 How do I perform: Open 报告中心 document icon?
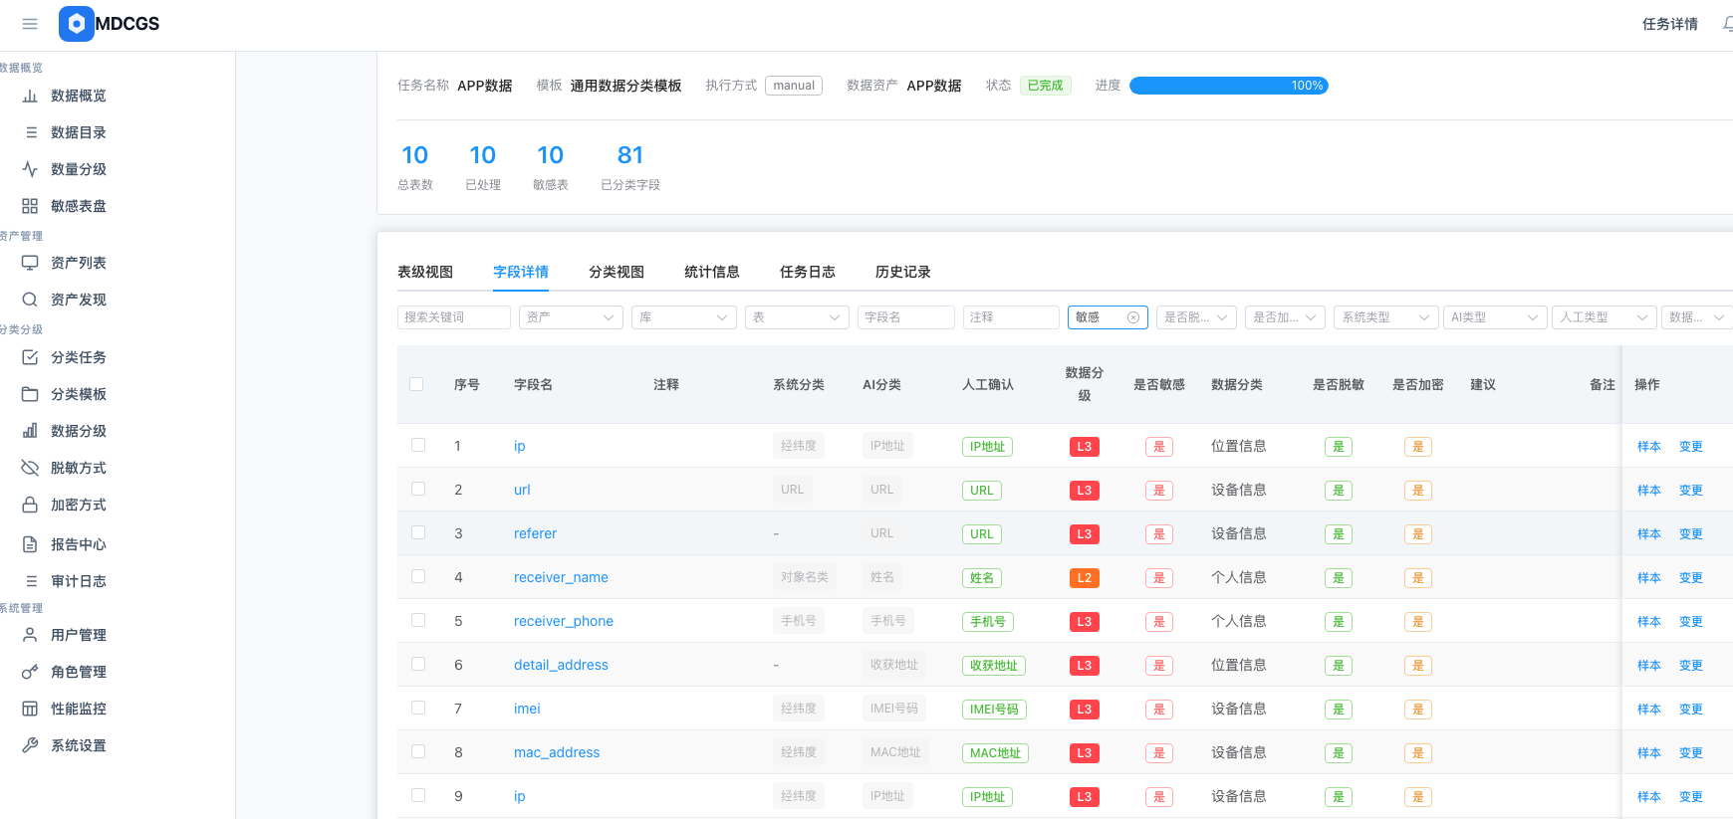pos(30,544)
